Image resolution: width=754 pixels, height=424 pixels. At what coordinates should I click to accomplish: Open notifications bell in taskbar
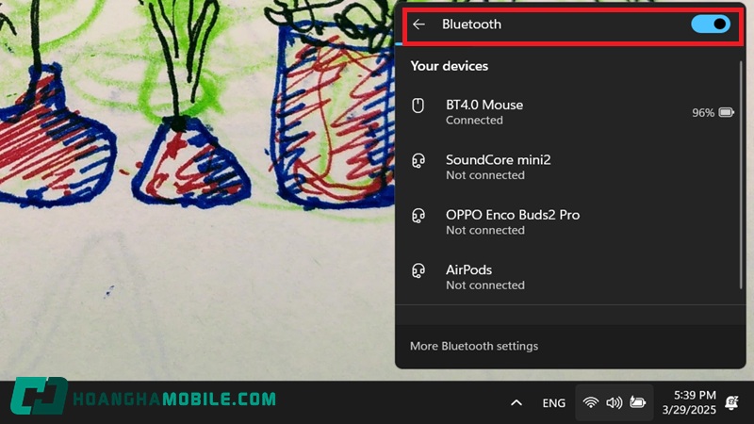pyautogui.click(x=732, y=402)
